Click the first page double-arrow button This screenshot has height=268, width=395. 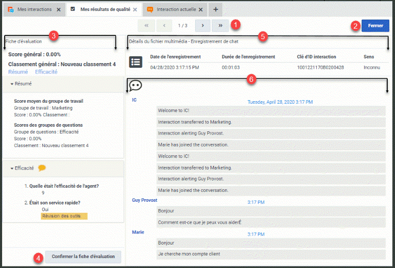[146, 25]
